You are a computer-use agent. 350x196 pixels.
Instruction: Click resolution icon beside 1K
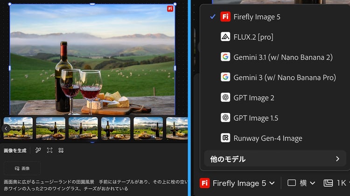[x=328, y=183]
